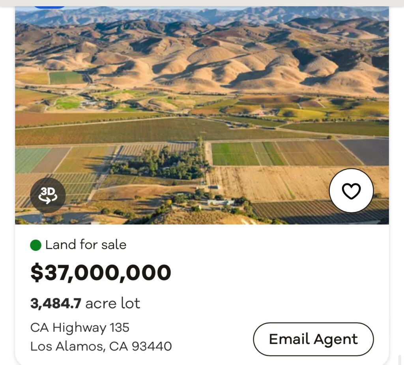Click the 3,484.7 lot size number
Image resolution: width=404 pixels, height=365 pixels.
(x=56, y=303)
